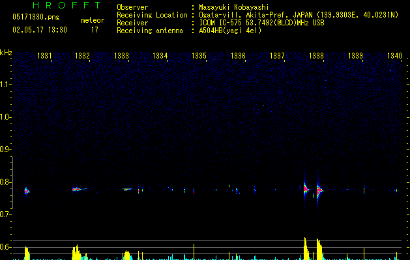
Task: Click the Receiver label
Action: coord(132,23)
